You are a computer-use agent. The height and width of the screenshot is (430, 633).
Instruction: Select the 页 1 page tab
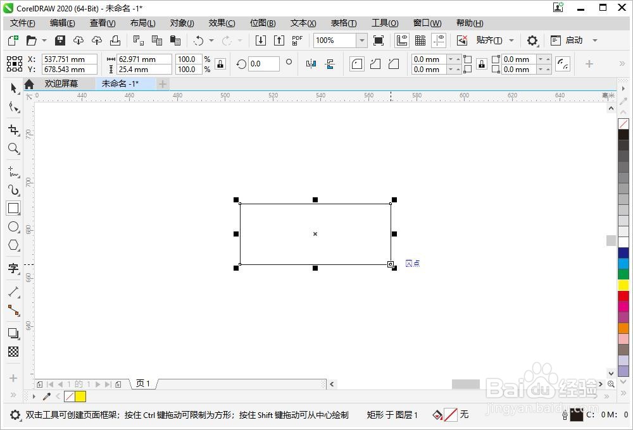click(x=143, y=384)
